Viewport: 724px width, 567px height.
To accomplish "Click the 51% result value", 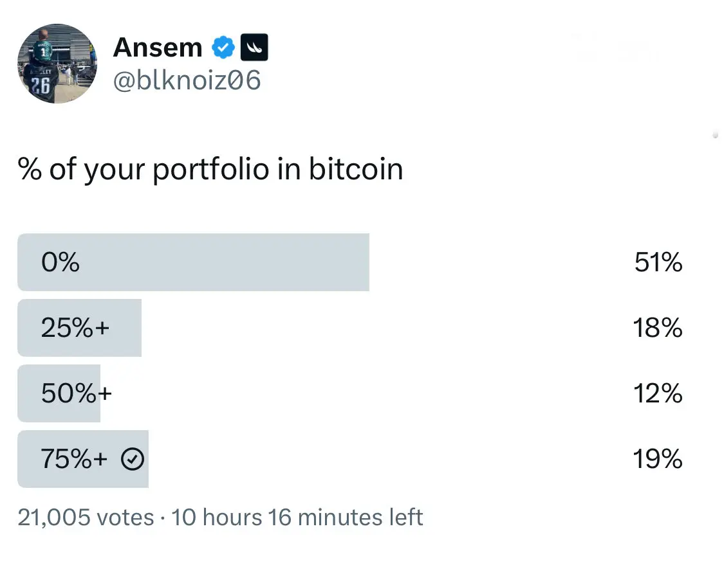I will click(x=658, y=262).
